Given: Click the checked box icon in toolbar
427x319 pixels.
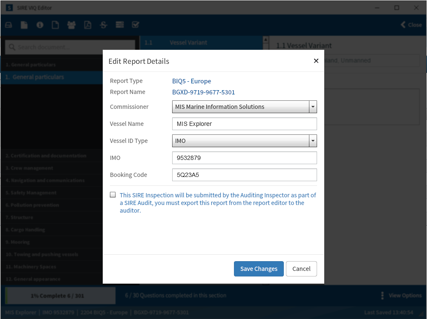Looking at the screenshot, I should pos(136,25).
